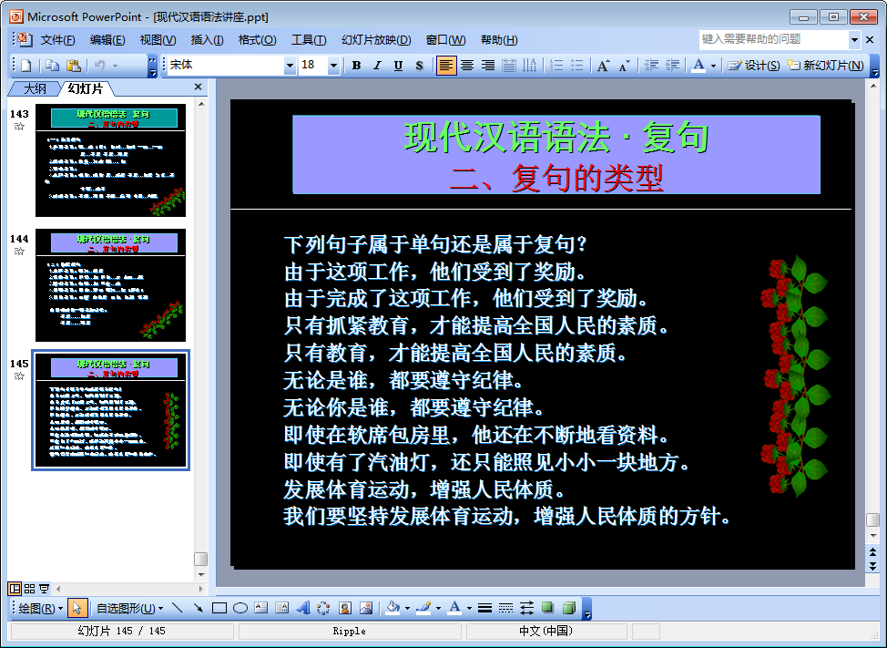Image resolution: width=887 pixels, height=648 pixels.
Task: Select the horizontal Text Box tool
Action: (260, 609)
